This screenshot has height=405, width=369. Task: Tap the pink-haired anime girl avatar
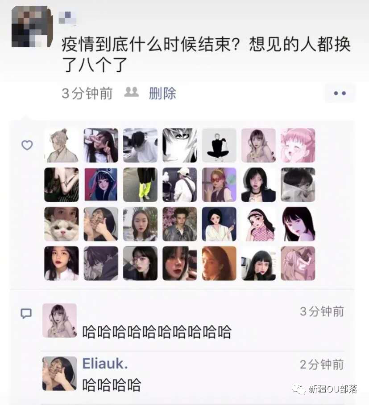click(298, 145)
